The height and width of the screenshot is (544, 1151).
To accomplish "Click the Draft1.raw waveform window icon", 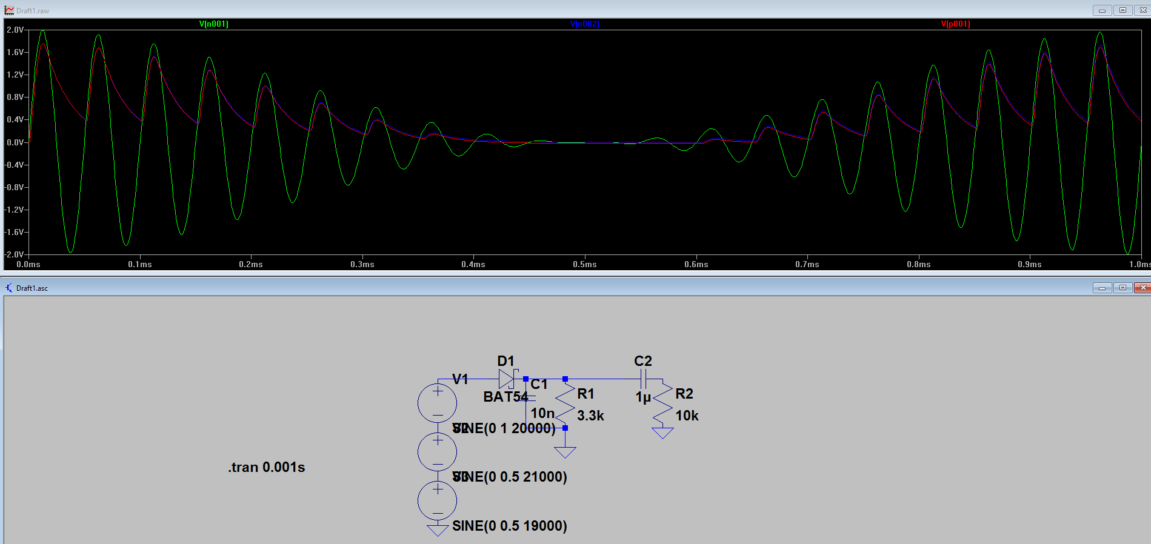I will [x=9, y=10].
